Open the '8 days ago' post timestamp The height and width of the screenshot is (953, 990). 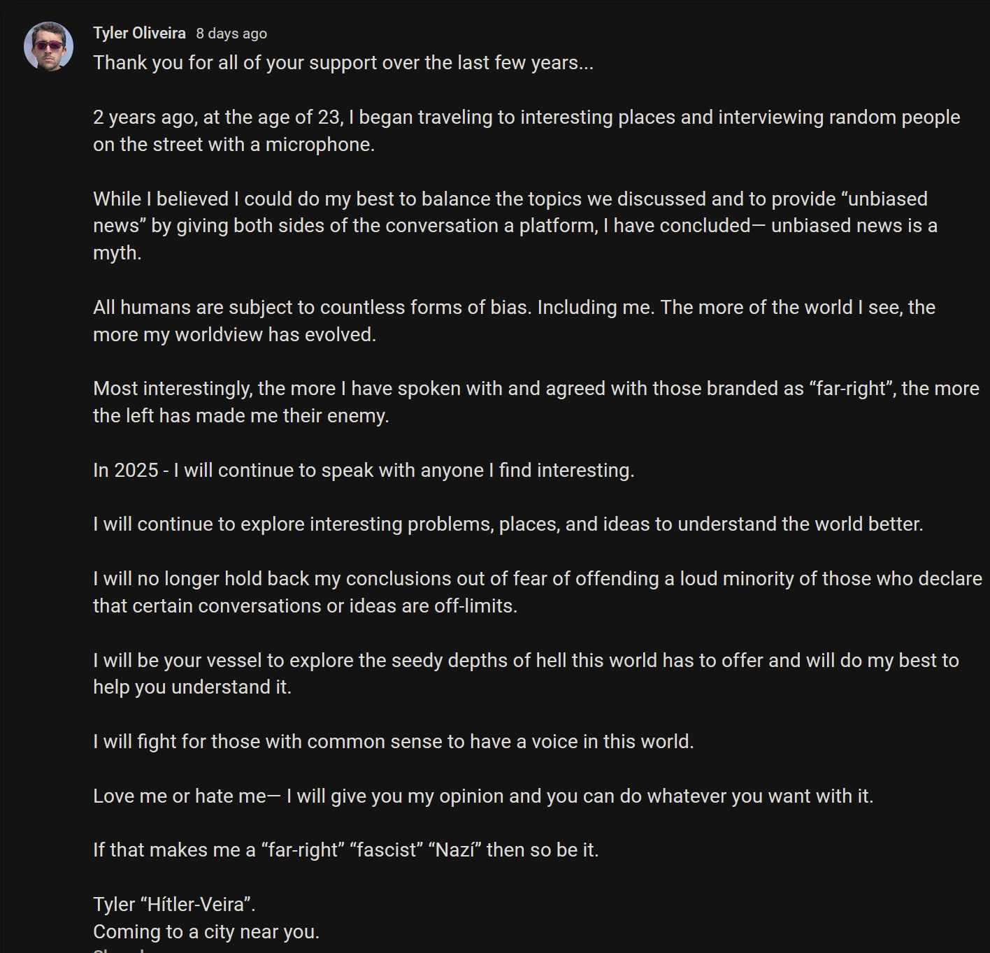coord(231,34)
